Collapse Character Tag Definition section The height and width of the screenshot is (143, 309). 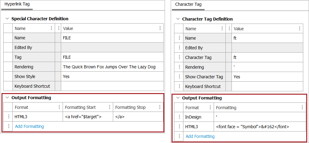tap(178, 19)
